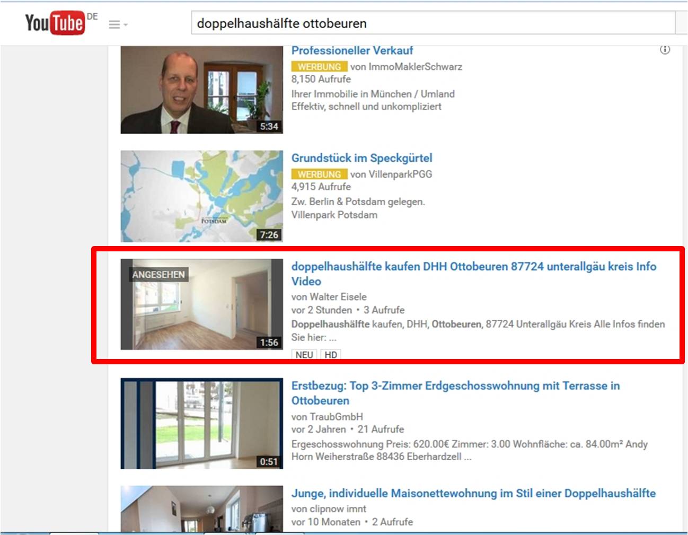Click the NEU badge
This screenshot has height=535, width=688.
pos(304,355)
